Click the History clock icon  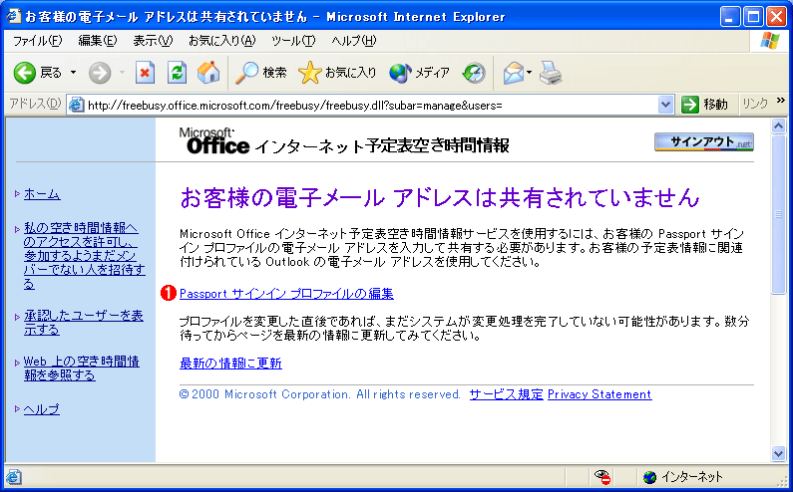pos(474,74)
